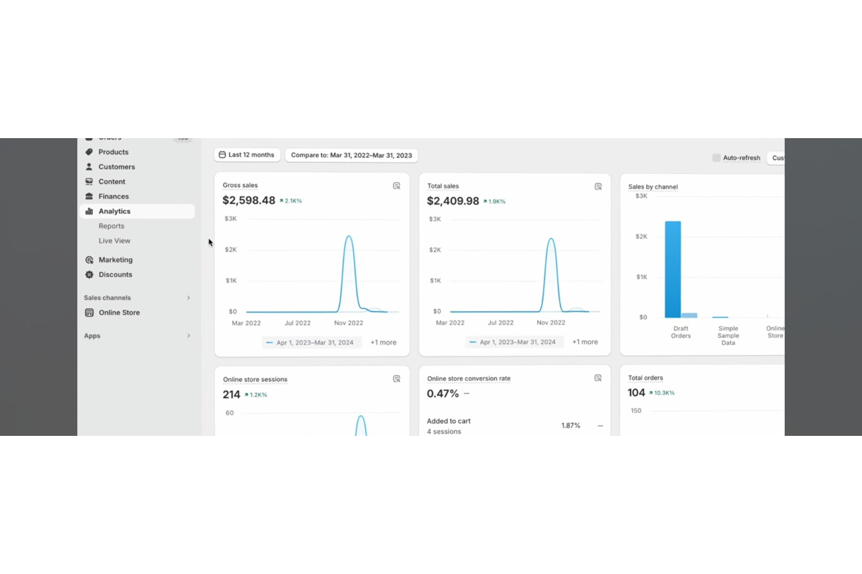Click the Draft Orders axis label
The image size is (862, 574).
coord(681,332)
